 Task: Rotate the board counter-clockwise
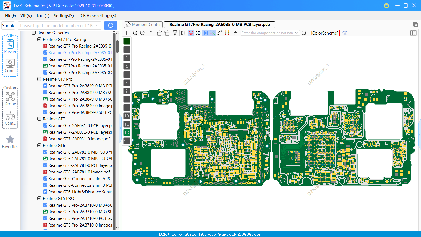tap(159, 33)
